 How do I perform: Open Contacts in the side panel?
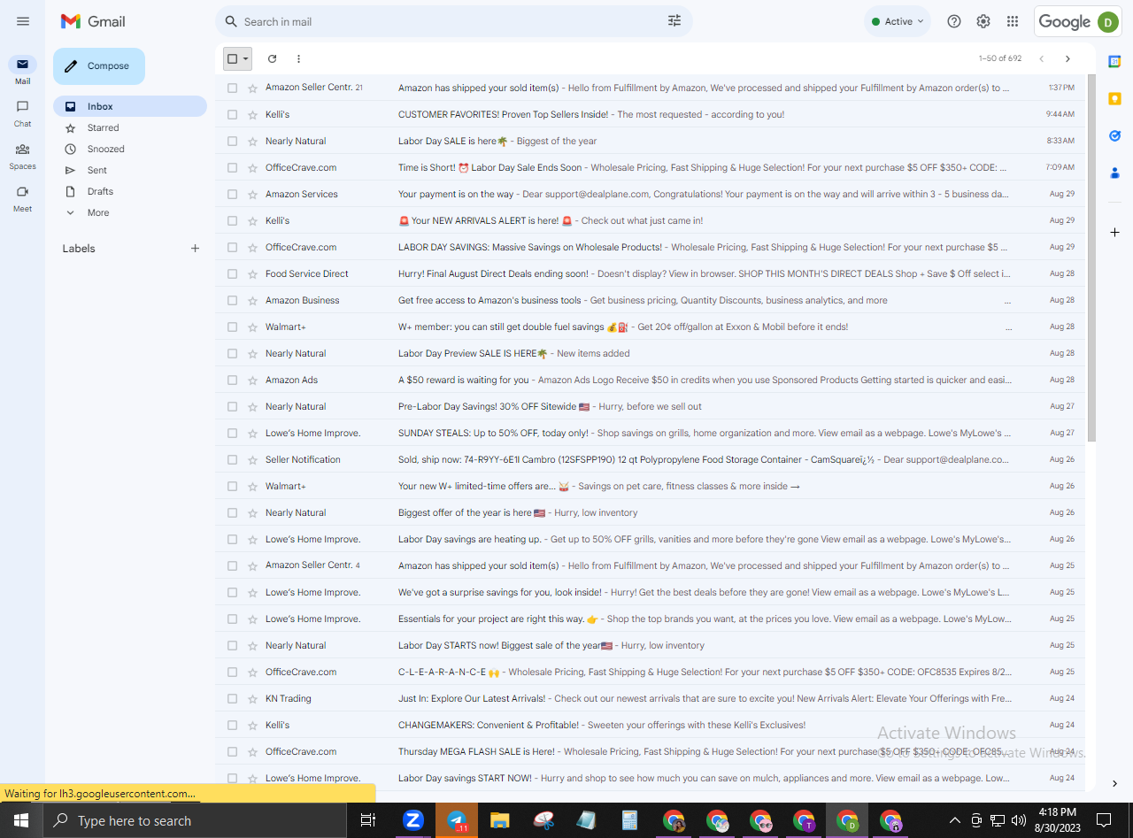(1115, 173)
